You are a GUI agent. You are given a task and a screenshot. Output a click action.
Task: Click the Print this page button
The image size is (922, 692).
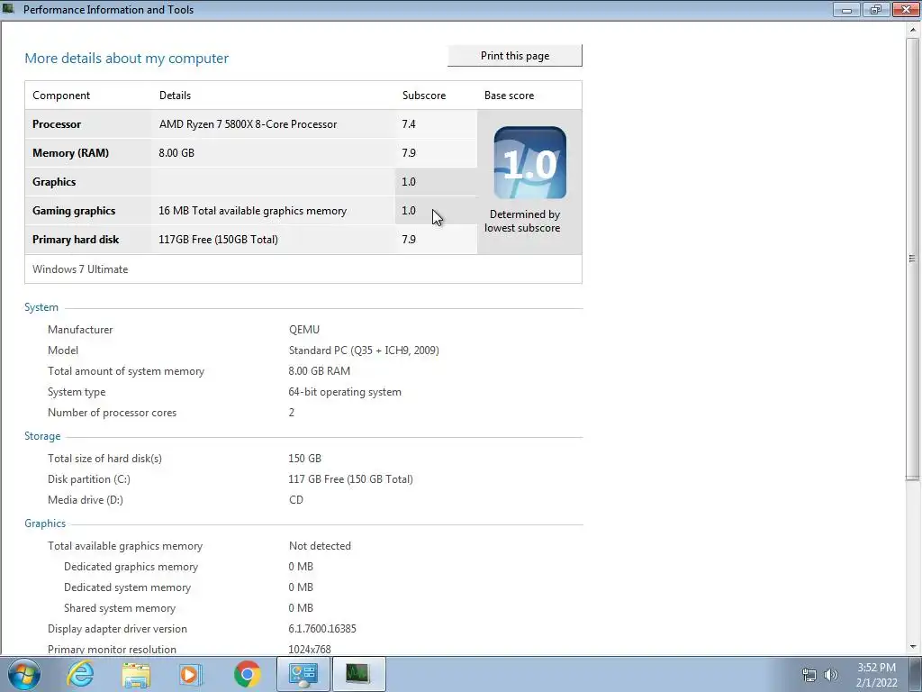[514, 56]
